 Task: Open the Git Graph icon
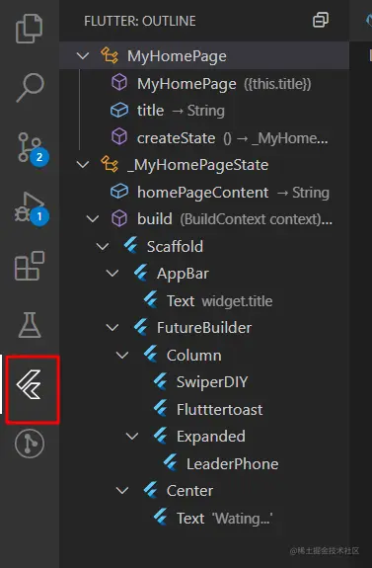[30, 444]
